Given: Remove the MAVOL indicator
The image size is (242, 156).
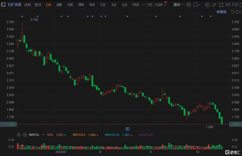Looking at the screenshot, I should coord(25,135).
